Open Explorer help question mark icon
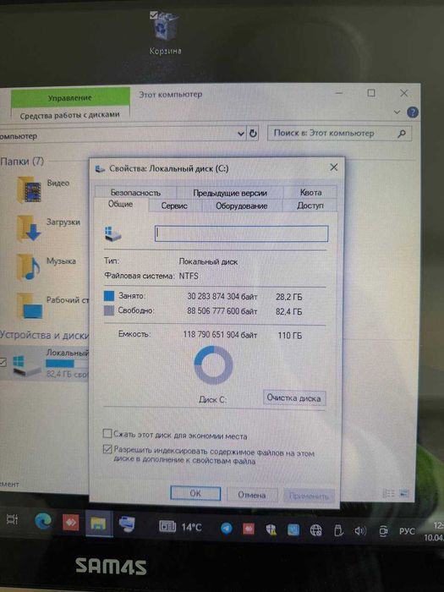The image size is (444, 592). [413, 112]
